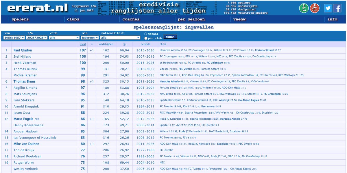Open player Henk Veerman
Viewport: 347px width, 173px height.
(x=25, y=63)
